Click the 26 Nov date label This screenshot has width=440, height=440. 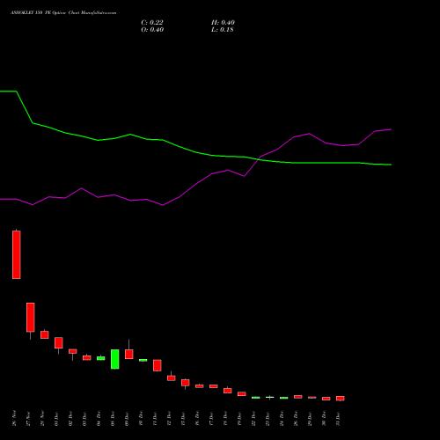coord(14,418)
